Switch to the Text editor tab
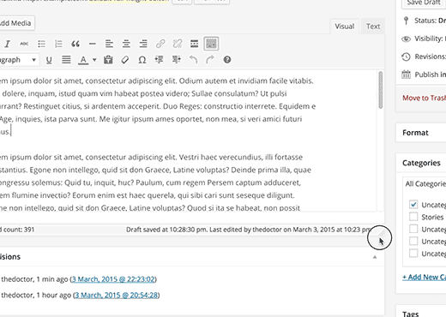Image resolution: width=446 pixels, height=317 pixels. [373, 27]
